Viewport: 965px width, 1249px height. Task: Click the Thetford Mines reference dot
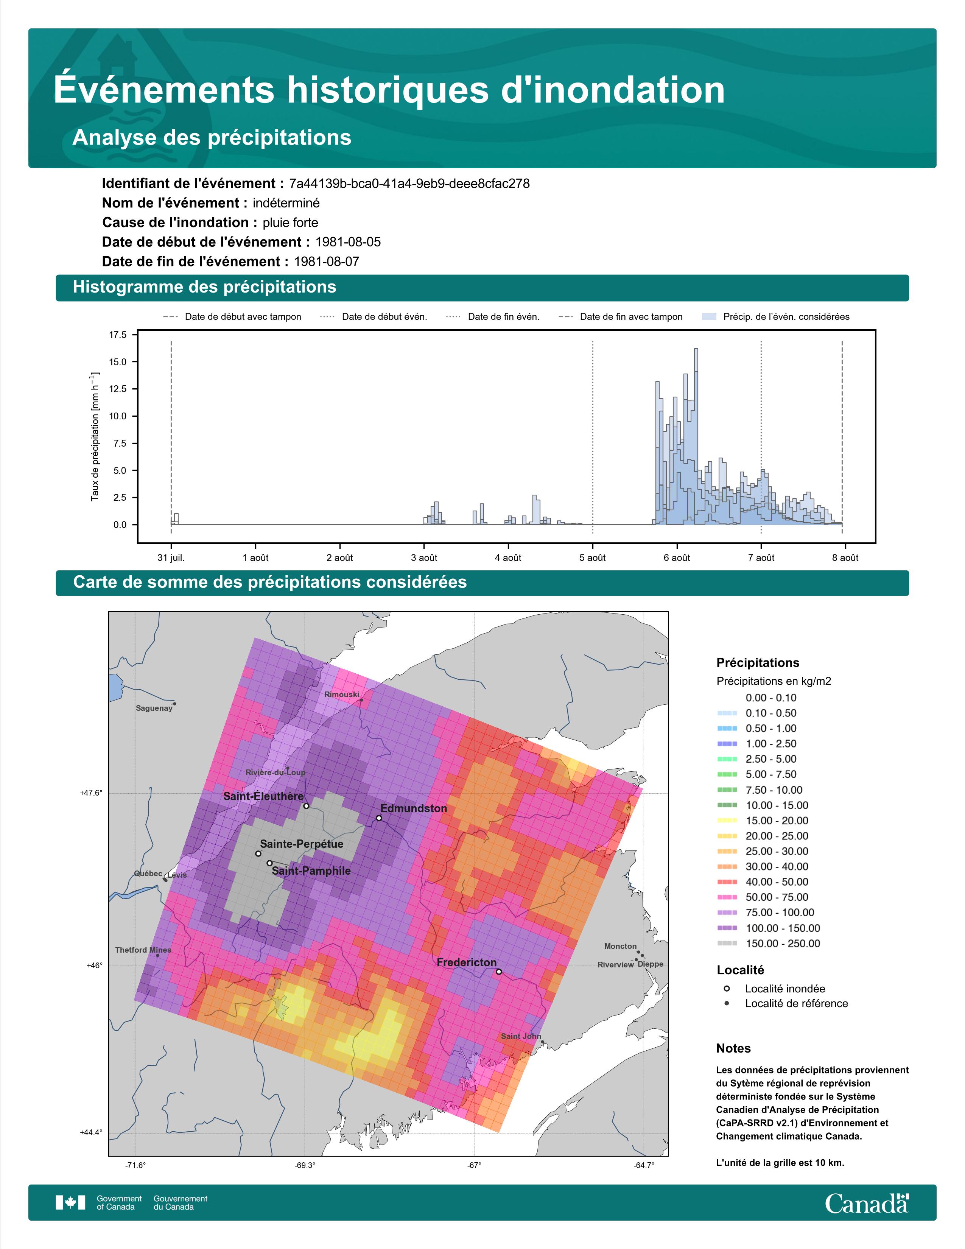click(158, 955)
